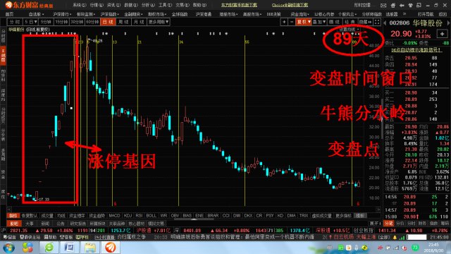Viewport: 451px width, 254px height.
Task: Switch chart to 日线 daily period
Action: 108,22
